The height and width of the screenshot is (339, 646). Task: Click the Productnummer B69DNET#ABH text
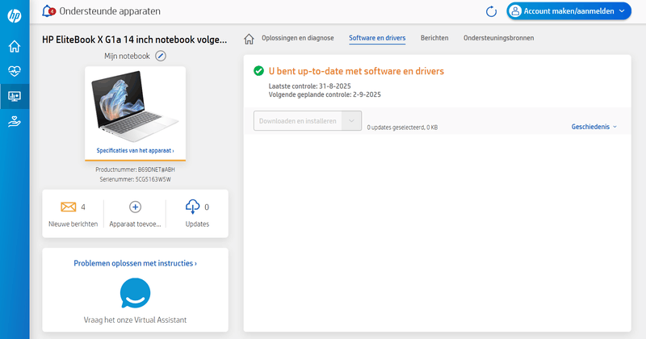click(x=135, y=169)
